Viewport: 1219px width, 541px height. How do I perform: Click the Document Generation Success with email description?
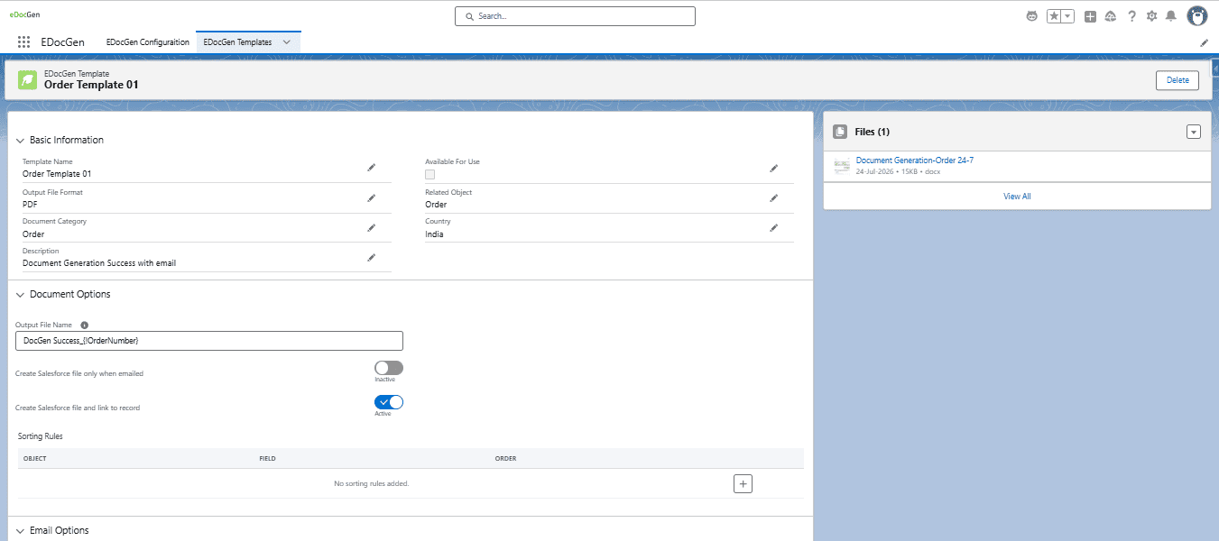point(99,263)
